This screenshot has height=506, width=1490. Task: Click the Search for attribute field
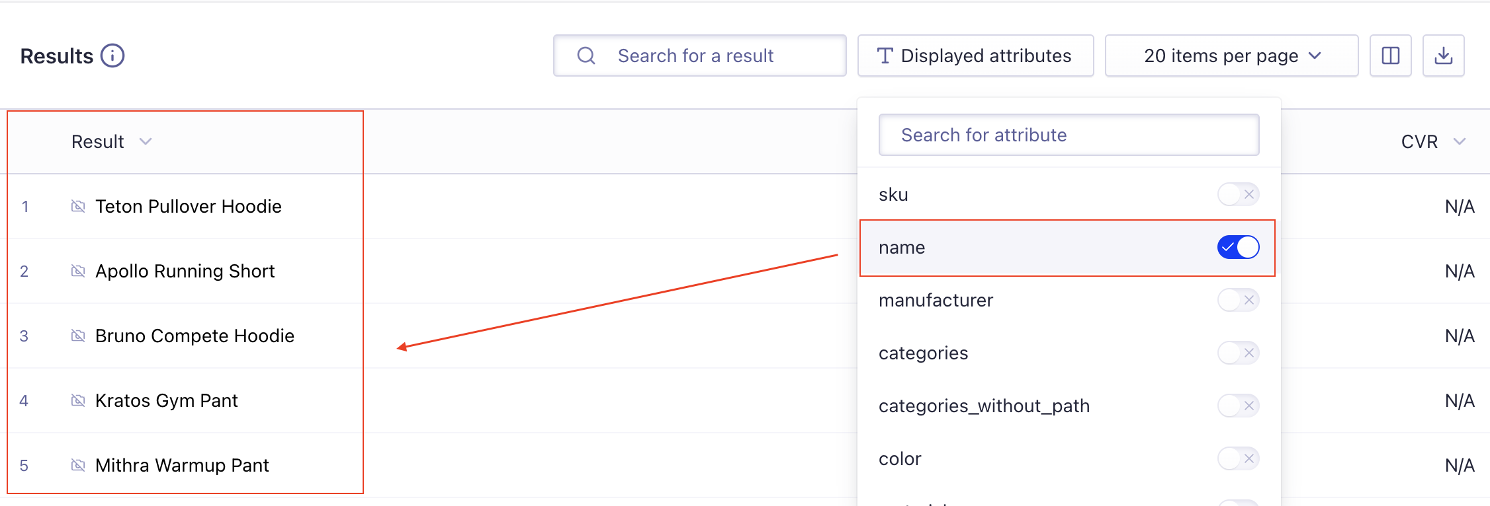point(1069,135)
